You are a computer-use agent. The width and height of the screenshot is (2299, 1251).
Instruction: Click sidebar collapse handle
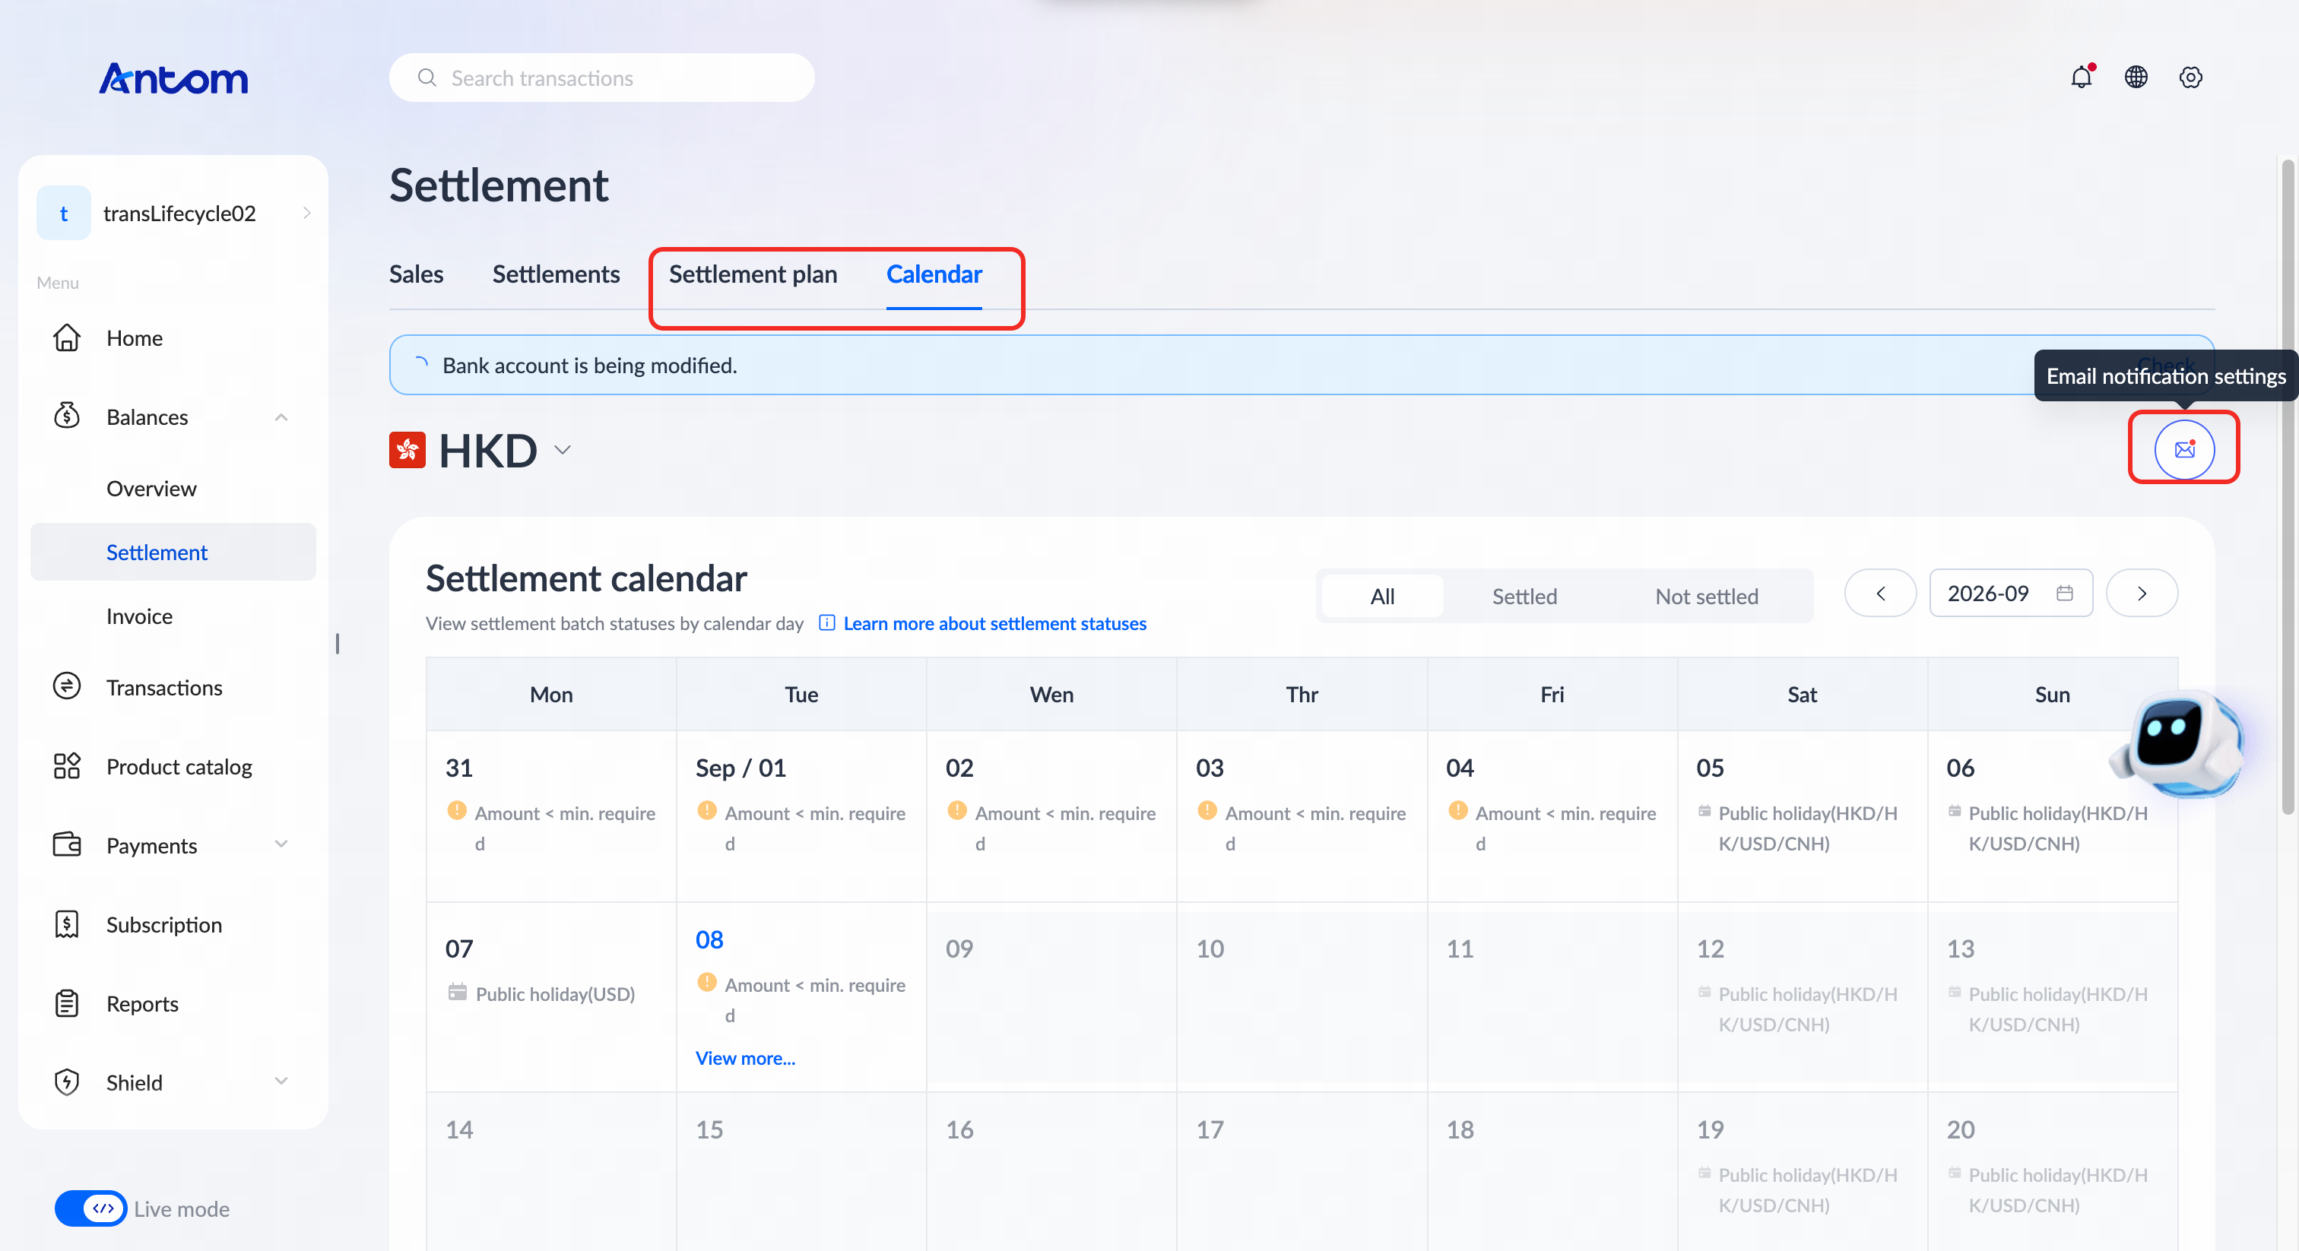coord(338,642)
